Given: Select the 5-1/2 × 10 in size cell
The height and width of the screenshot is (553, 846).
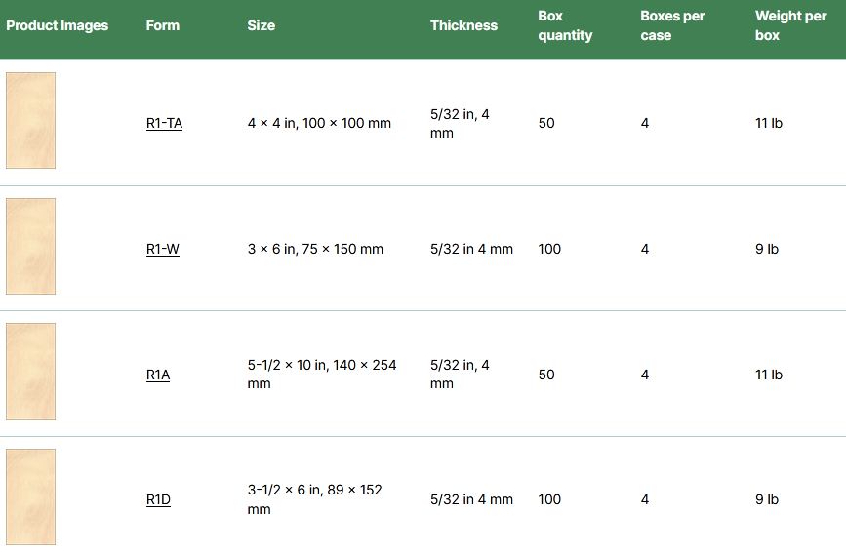Looking at the screenshot, I should point(322,375).
